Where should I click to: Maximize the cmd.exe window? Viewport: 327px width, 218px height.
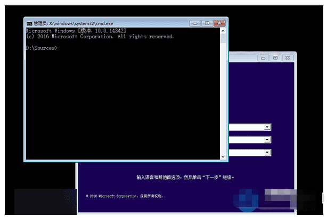coord(207,23)
